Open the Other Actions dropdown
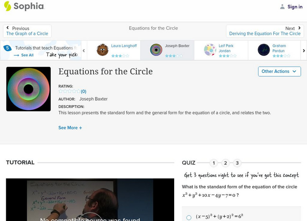307x221 pixels. point(279,71)
